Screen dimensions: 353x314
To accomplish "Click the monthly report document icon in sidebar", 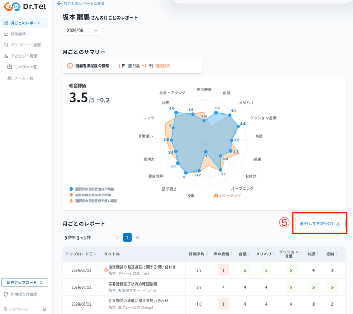I will (6, 23).
